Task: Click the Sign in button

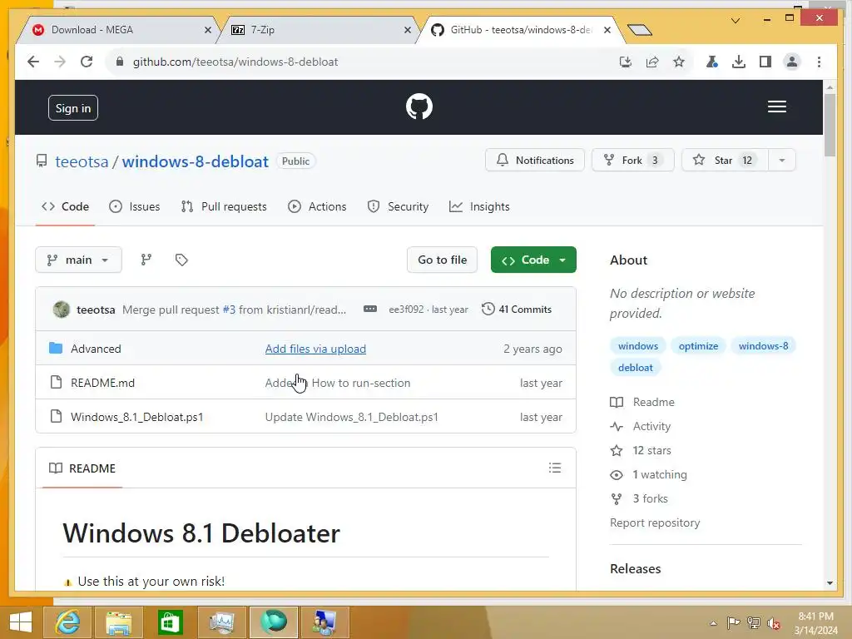Action: coord(73,108)
